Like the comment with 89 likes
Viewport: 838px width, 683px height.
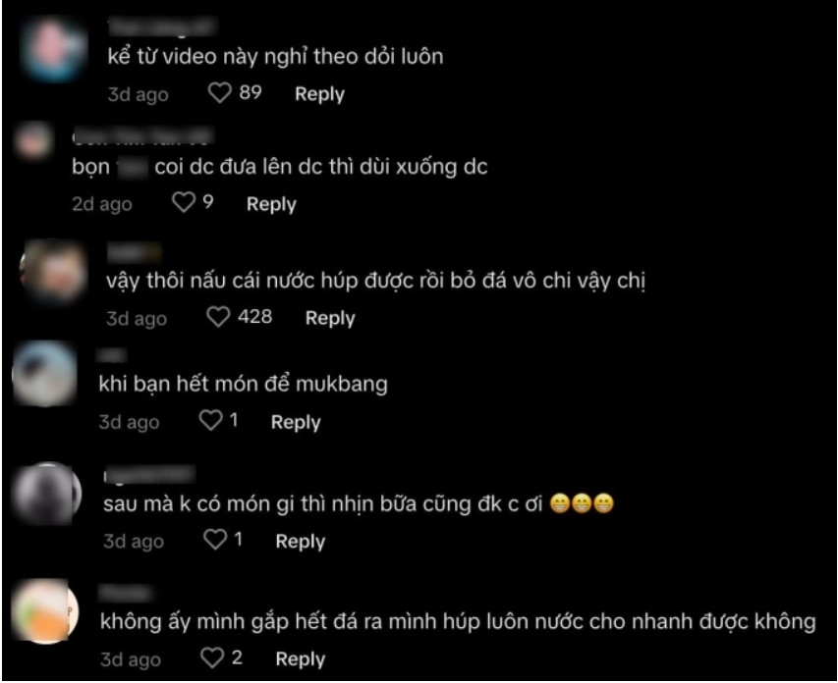coord(219,93)
